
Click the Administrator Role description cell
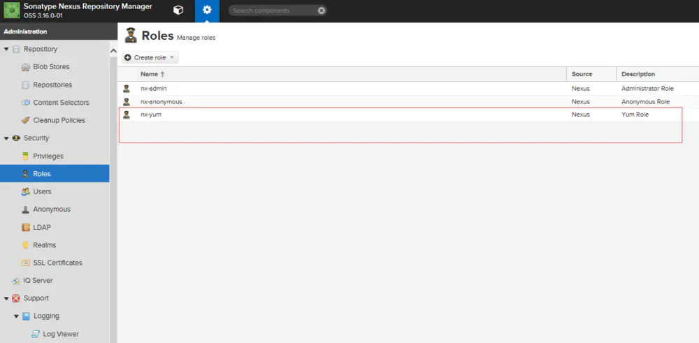coord(648,89)
